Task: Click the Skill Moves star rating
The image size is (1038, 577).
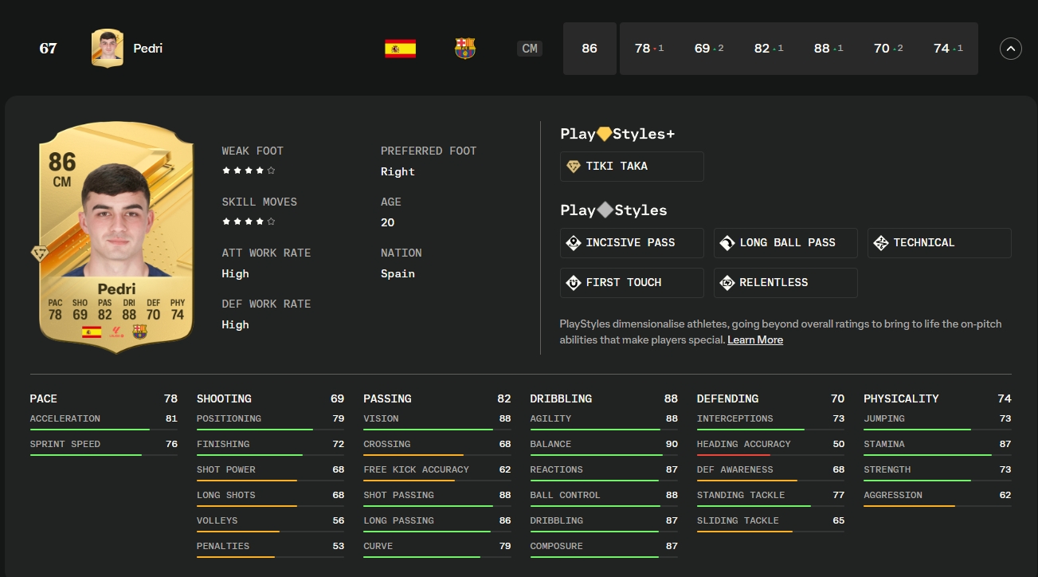Action: click(249, 222)
